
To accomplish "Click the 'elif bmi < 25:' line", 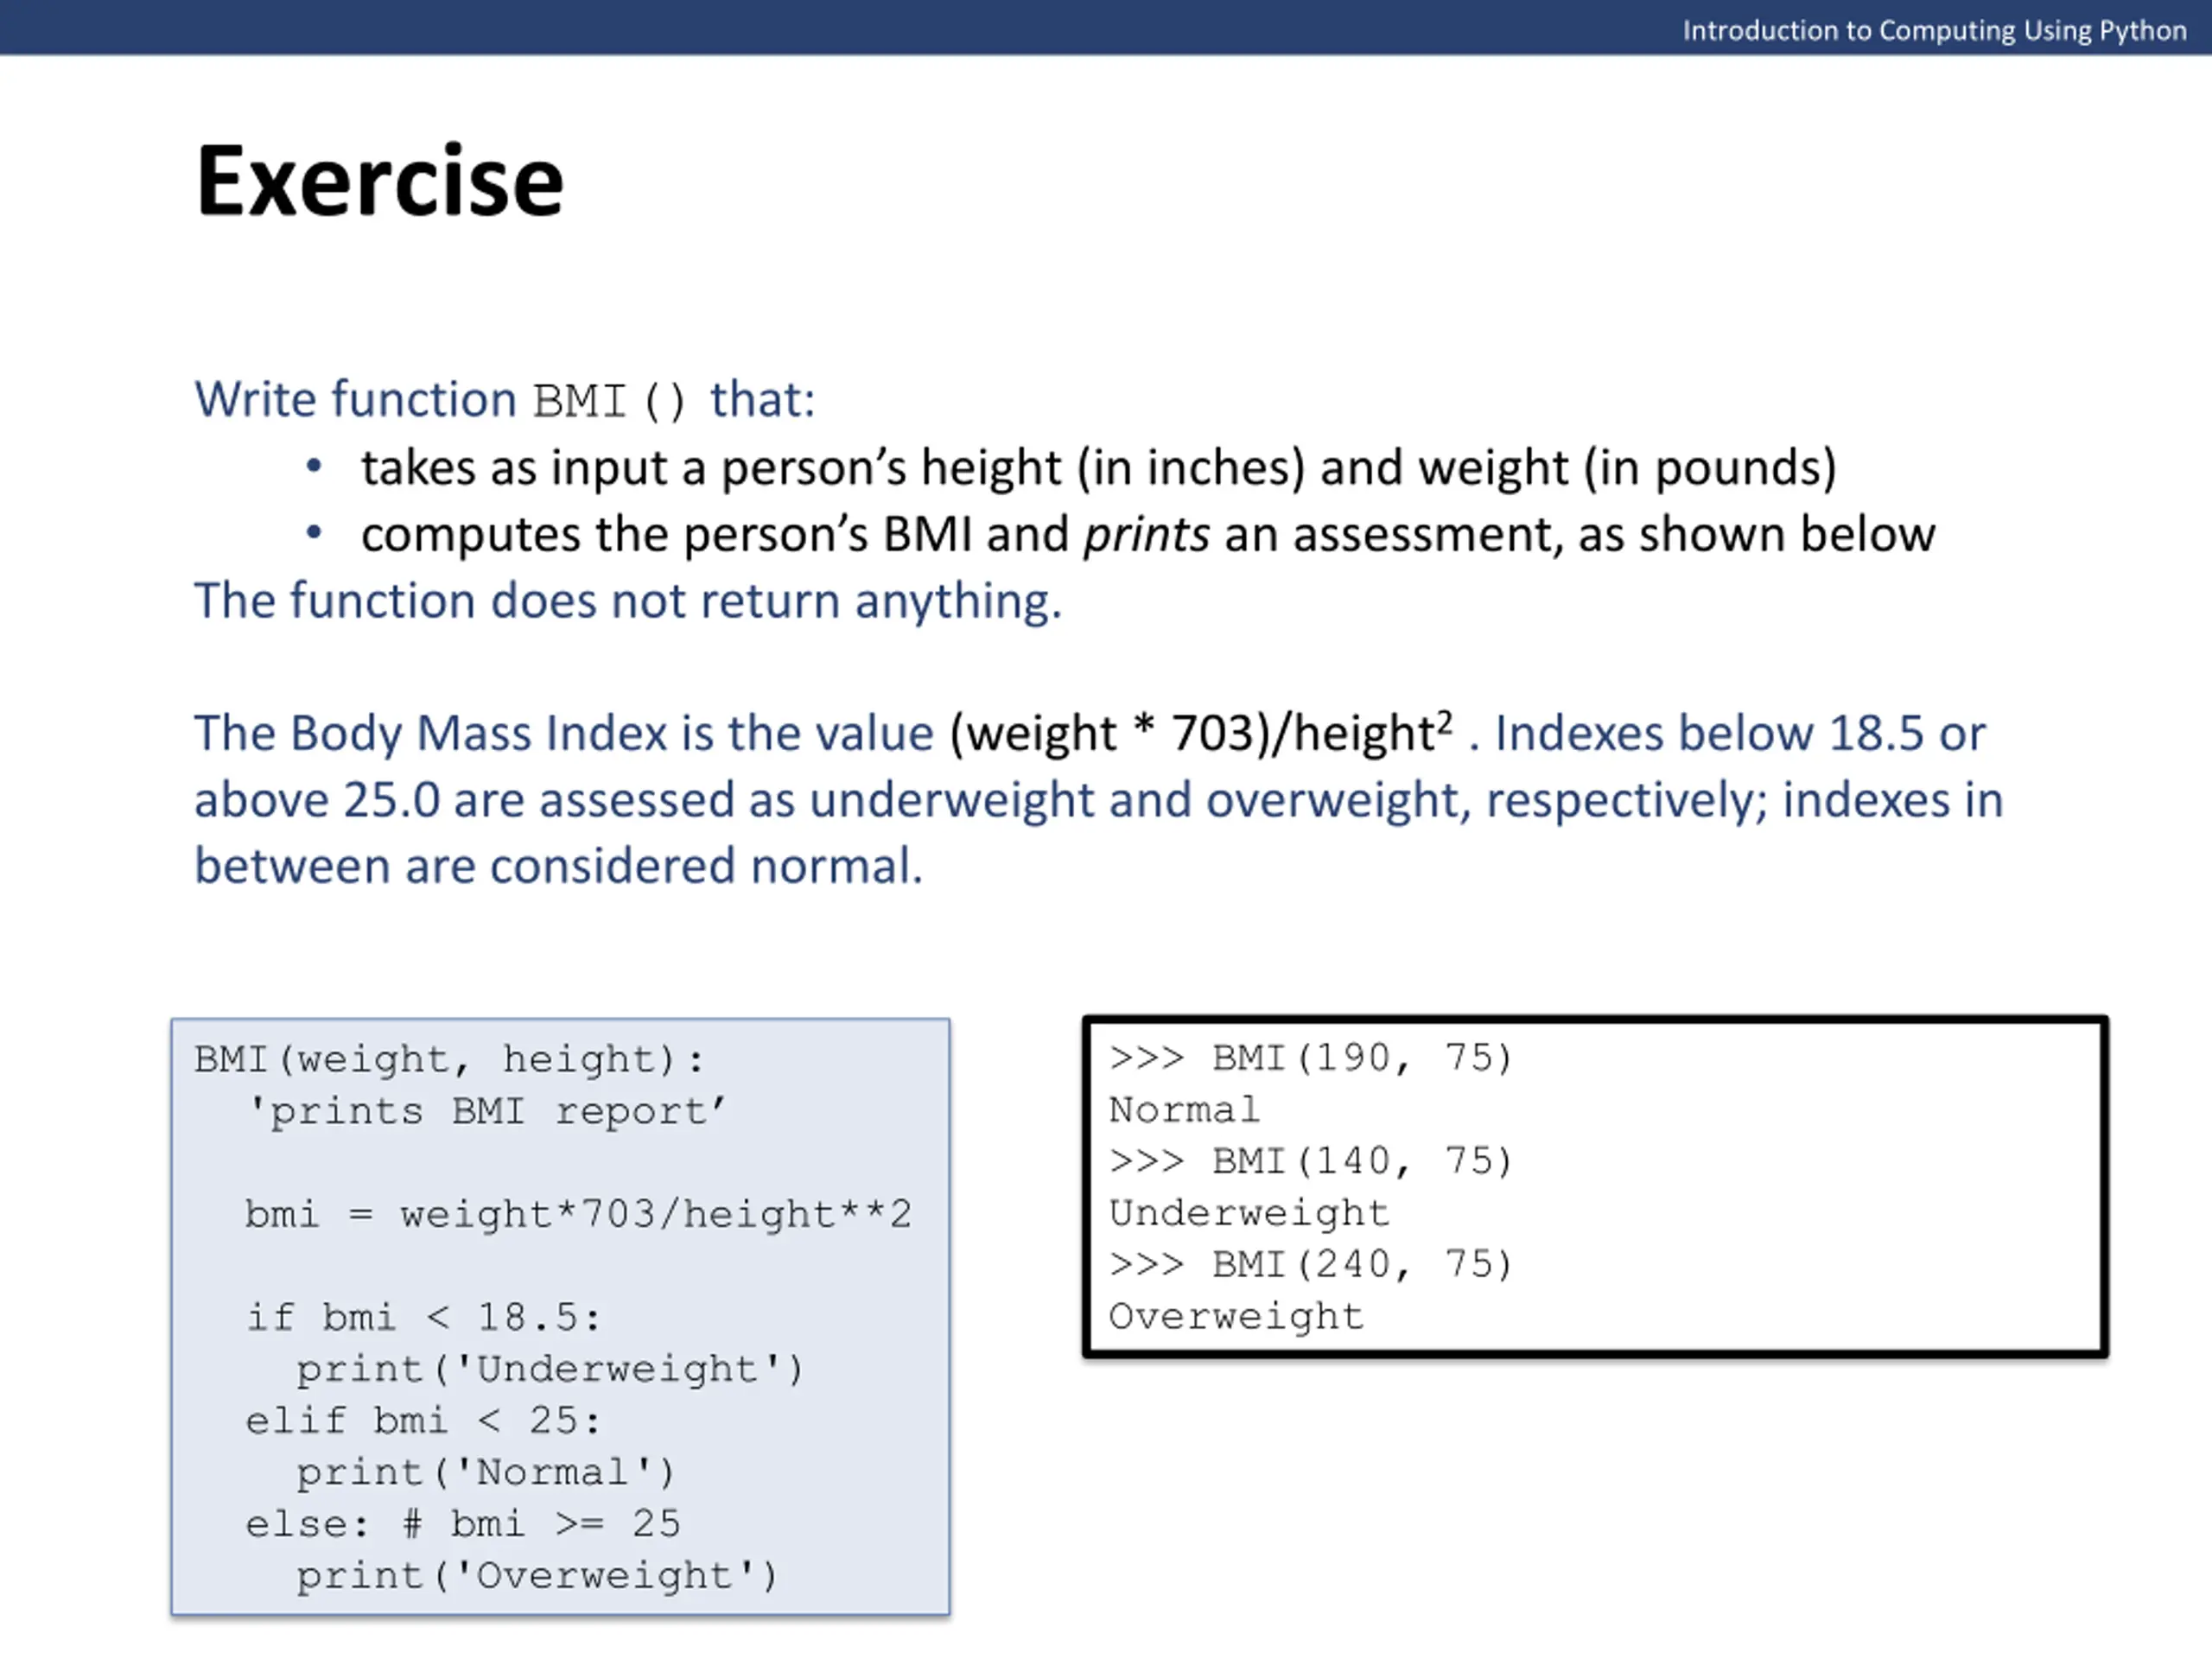I will pyautogui.click(x=423, y=1421).
